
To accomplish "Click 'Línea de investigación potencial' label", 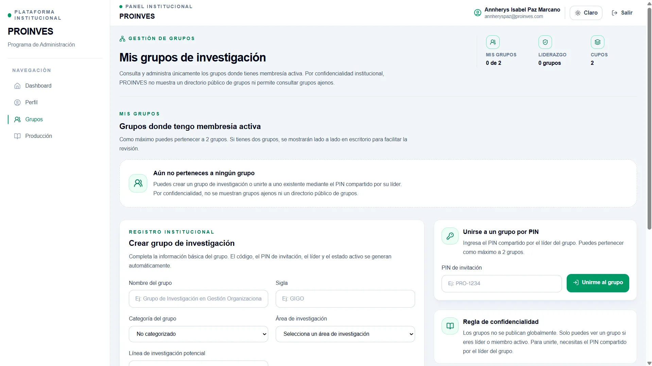I will pos(167,353).
